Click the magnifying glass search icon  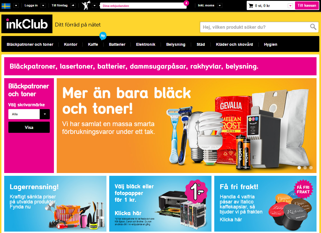[x=313, y=27]
